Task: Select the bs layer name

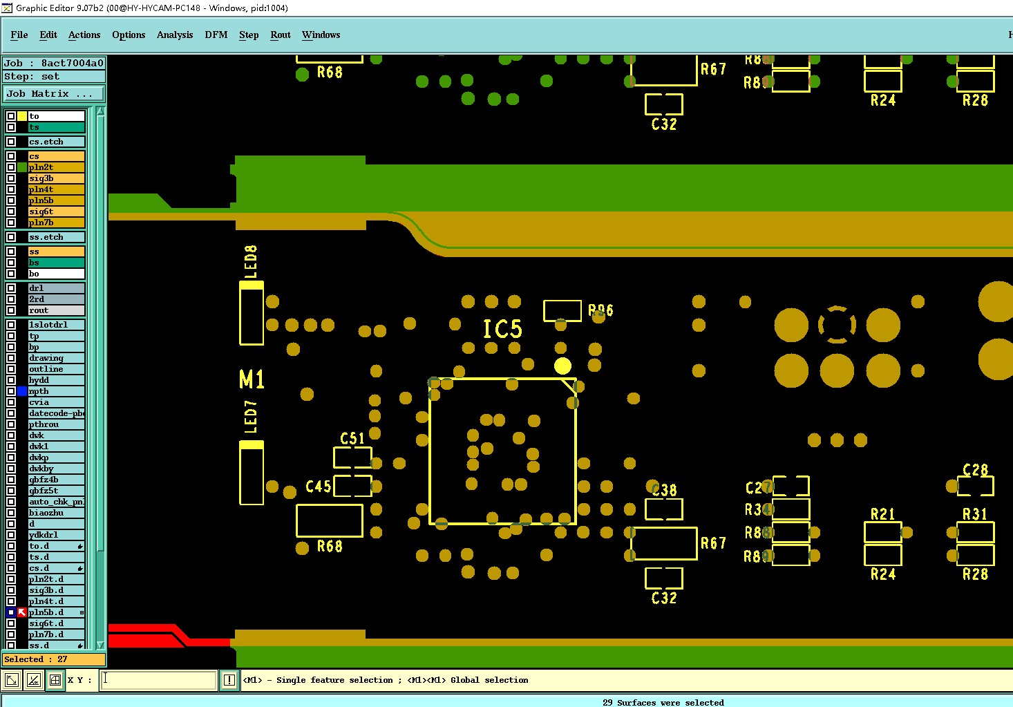Action: coord(57,263)
